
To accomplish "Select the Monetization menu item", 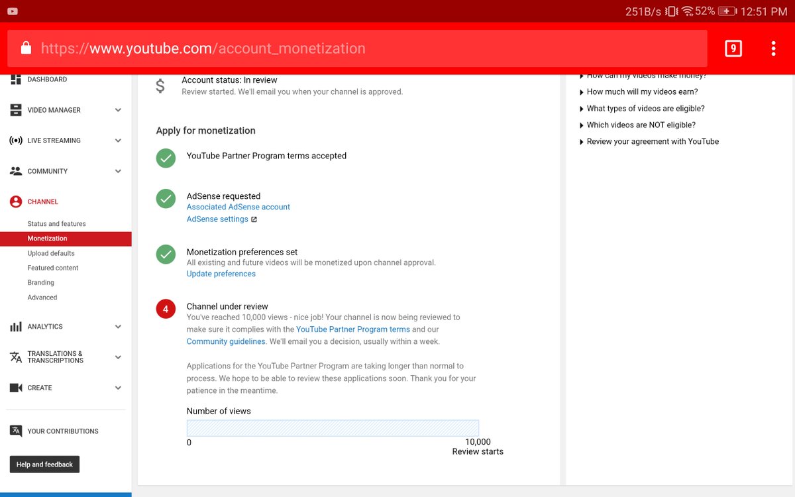I will tap(66, 239).
